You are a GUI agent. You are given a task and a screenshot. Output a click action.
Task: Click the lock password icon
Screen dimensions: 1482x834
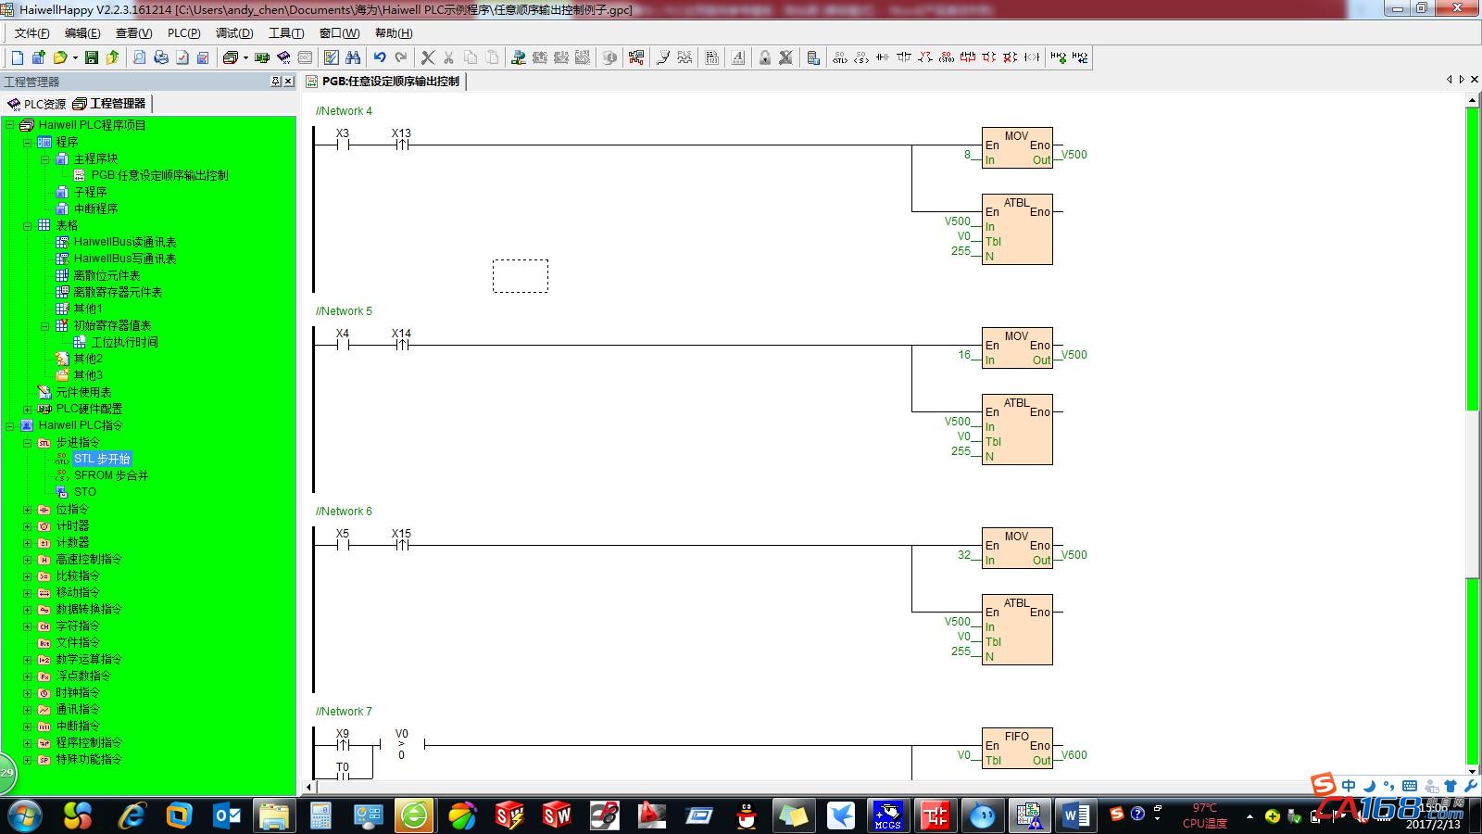pyautogui.click(x=765, y=57)
